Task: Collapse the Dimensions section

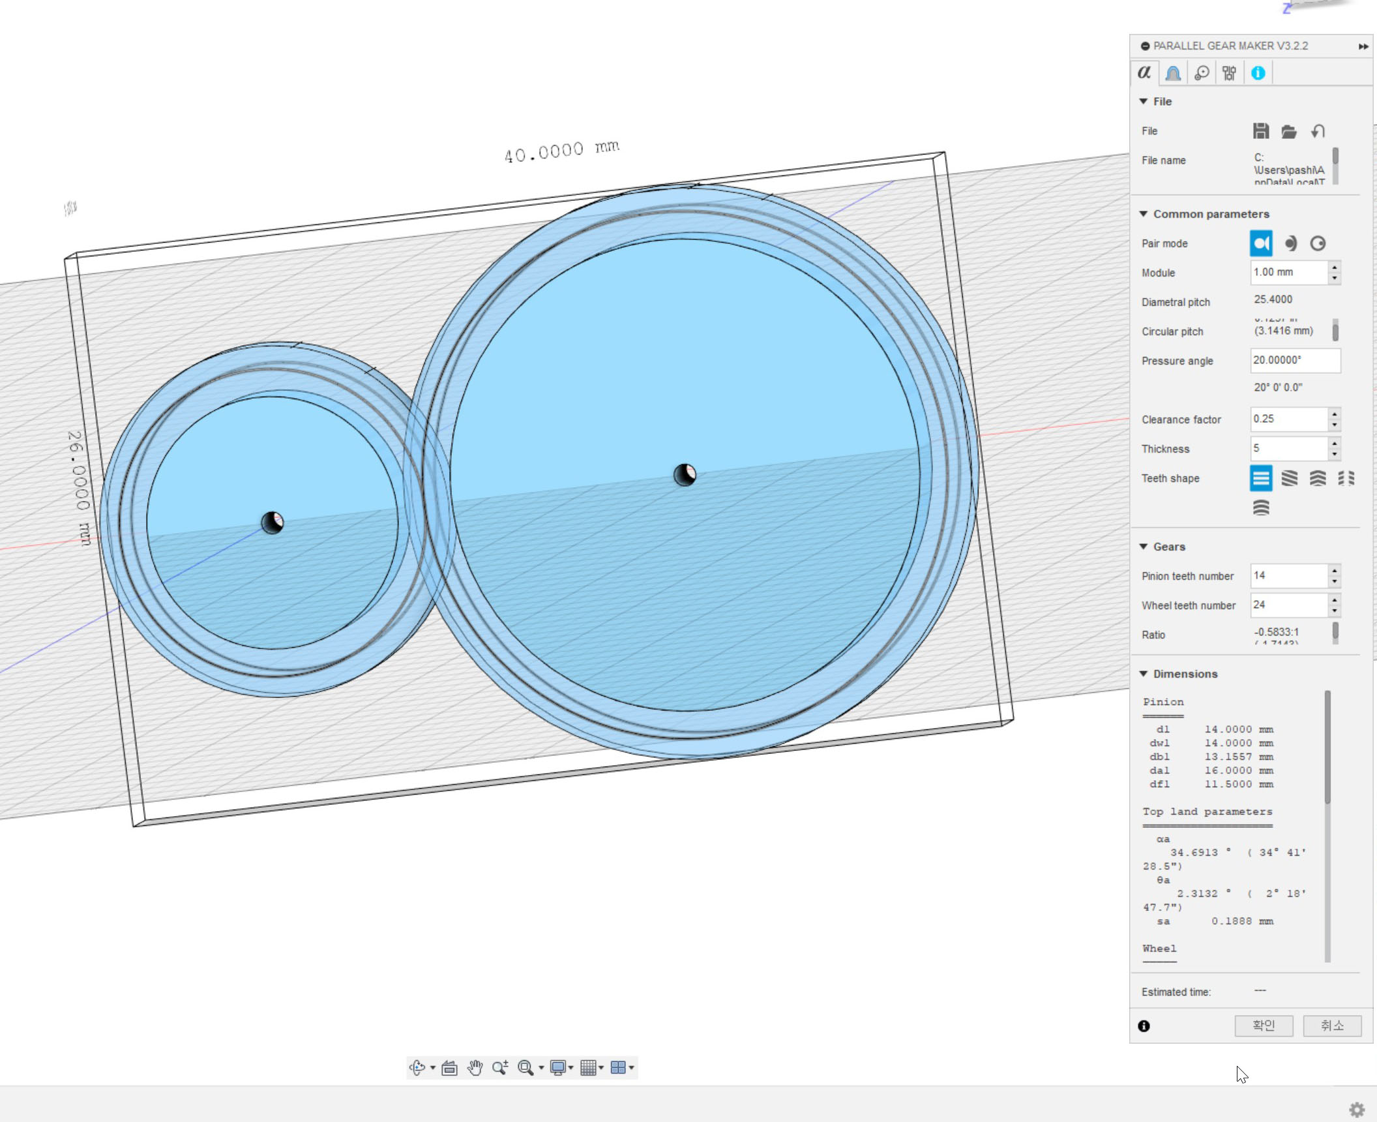Action: coord(1144,674)
